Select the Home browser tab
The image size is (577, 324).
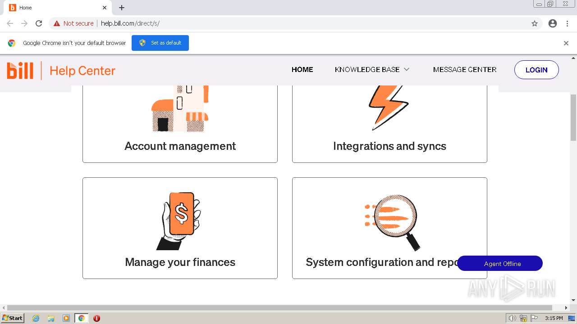click(59, 8)
